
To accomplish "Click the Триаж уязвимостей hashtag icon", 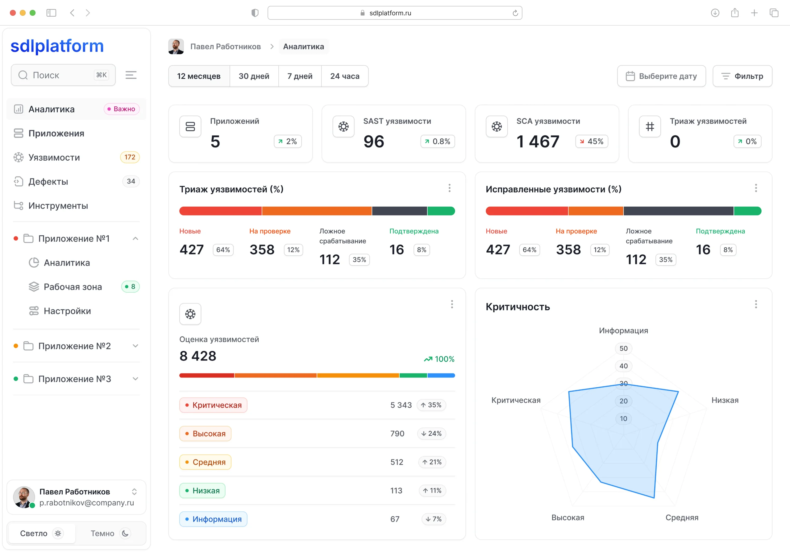I will tap(650, 126).
